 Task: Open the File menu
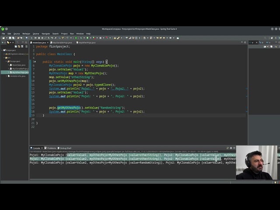pos(3,34)
